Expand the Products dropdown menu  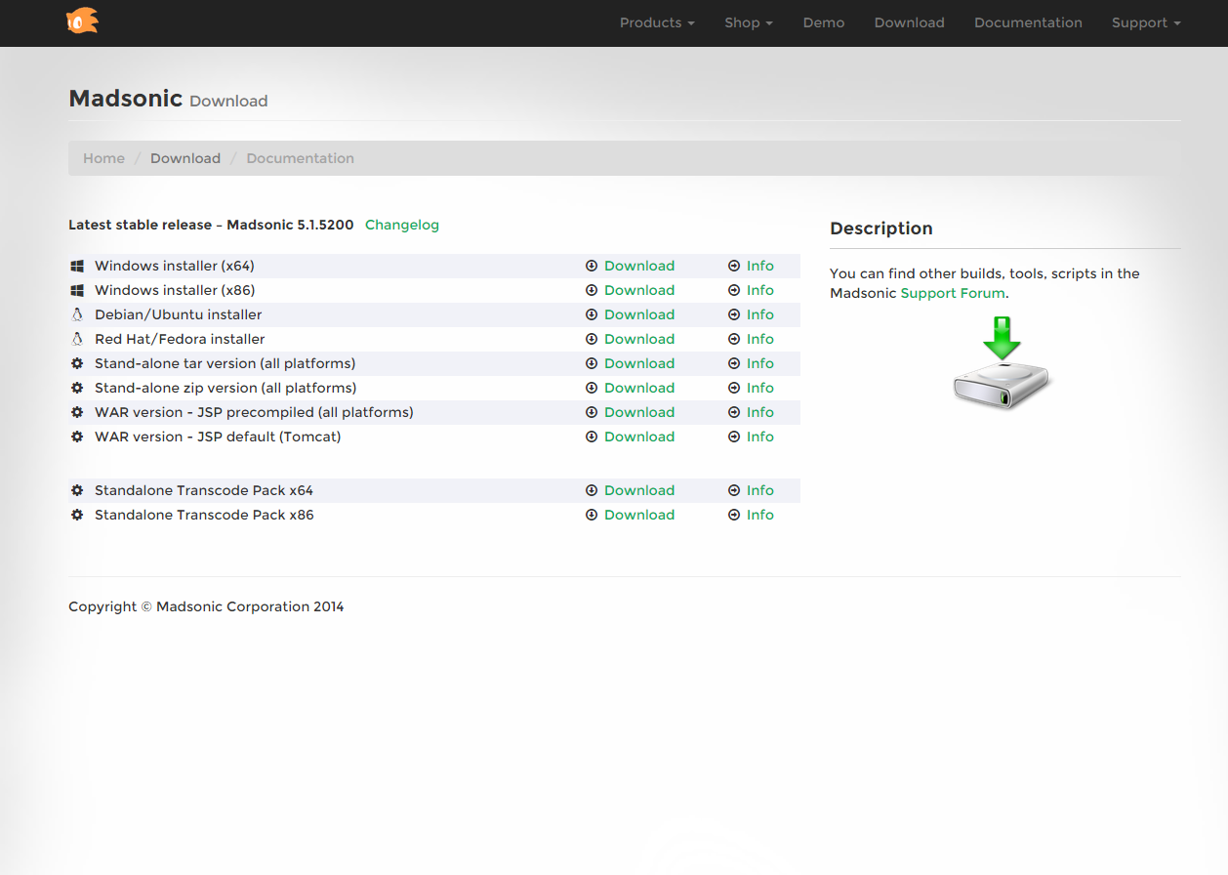(657, 22)
